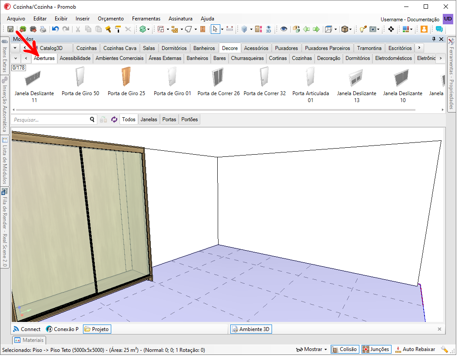Open the green dollar budget icon
The height and width of the screenshot is (361, 458).
[x=143, y=29]
